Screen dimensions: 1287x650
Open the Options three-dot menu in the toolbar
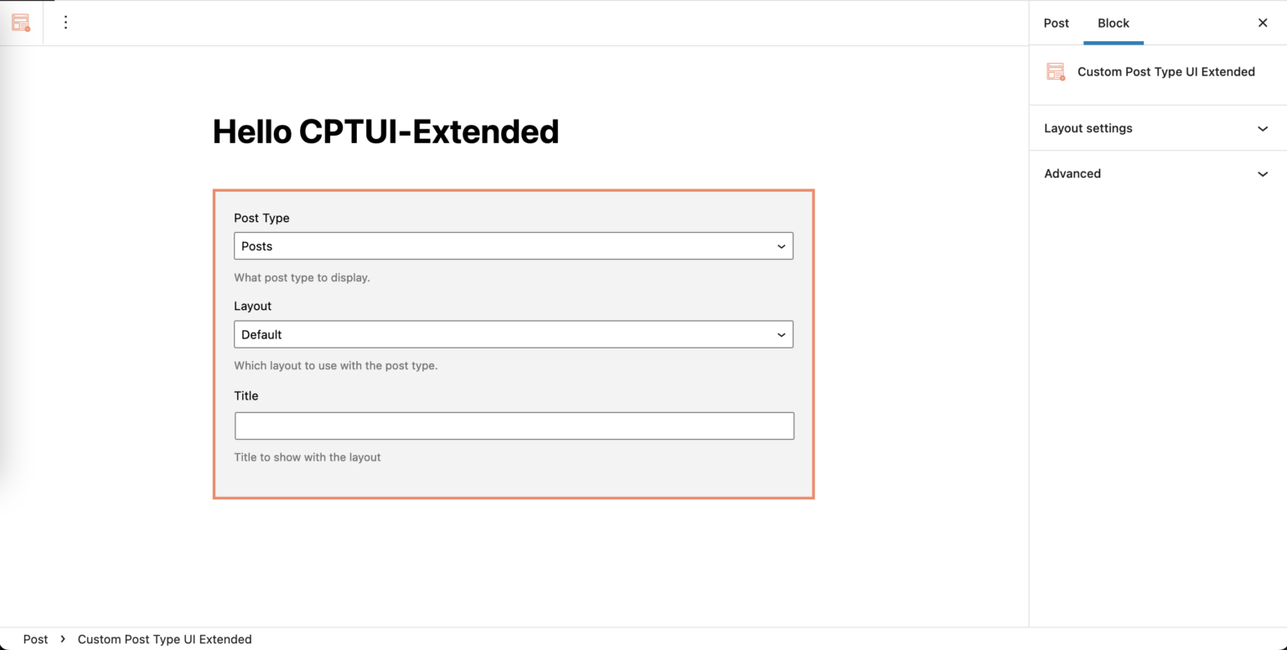[65, 23]
